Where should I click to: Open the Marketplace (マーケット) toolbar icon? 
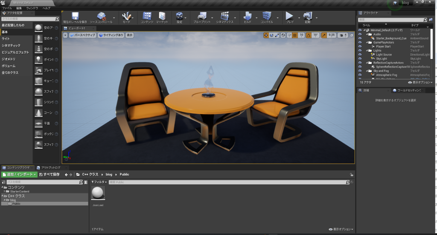pyautogui.click(x=162, y=16)
